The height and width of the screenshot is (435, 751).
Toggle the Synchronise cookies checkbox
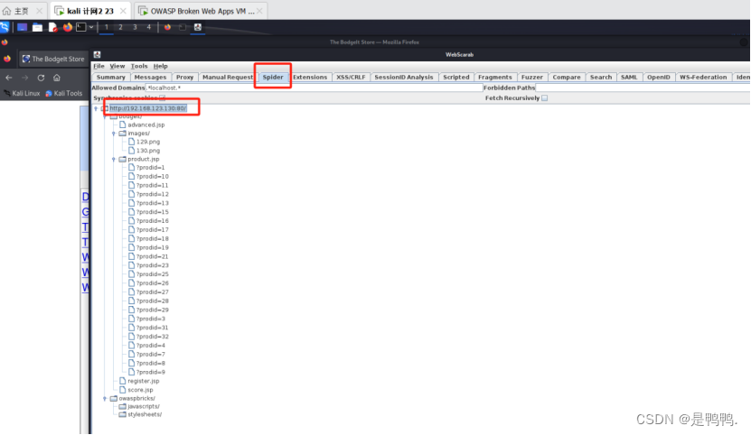point(163,98)
